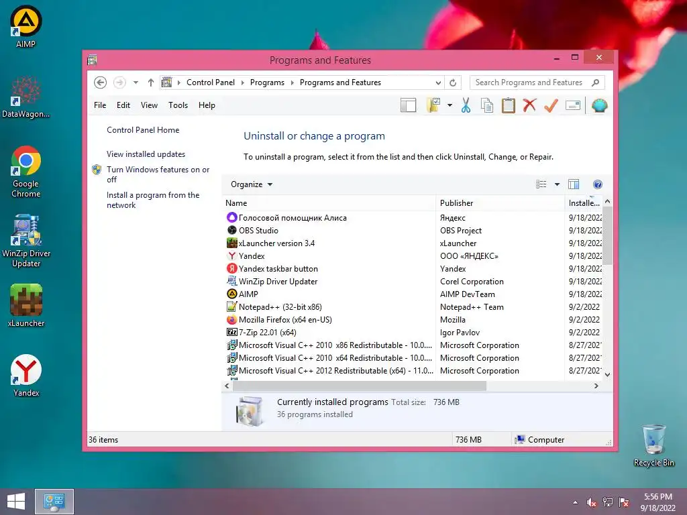Viewport: 687px width, 515px height.
Task: Open DataWagon desktop shortcut
Action: click(x=26, y=97)
